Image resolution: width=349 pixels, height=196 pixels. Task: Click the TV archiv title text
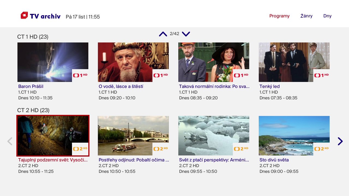point(45,16)
